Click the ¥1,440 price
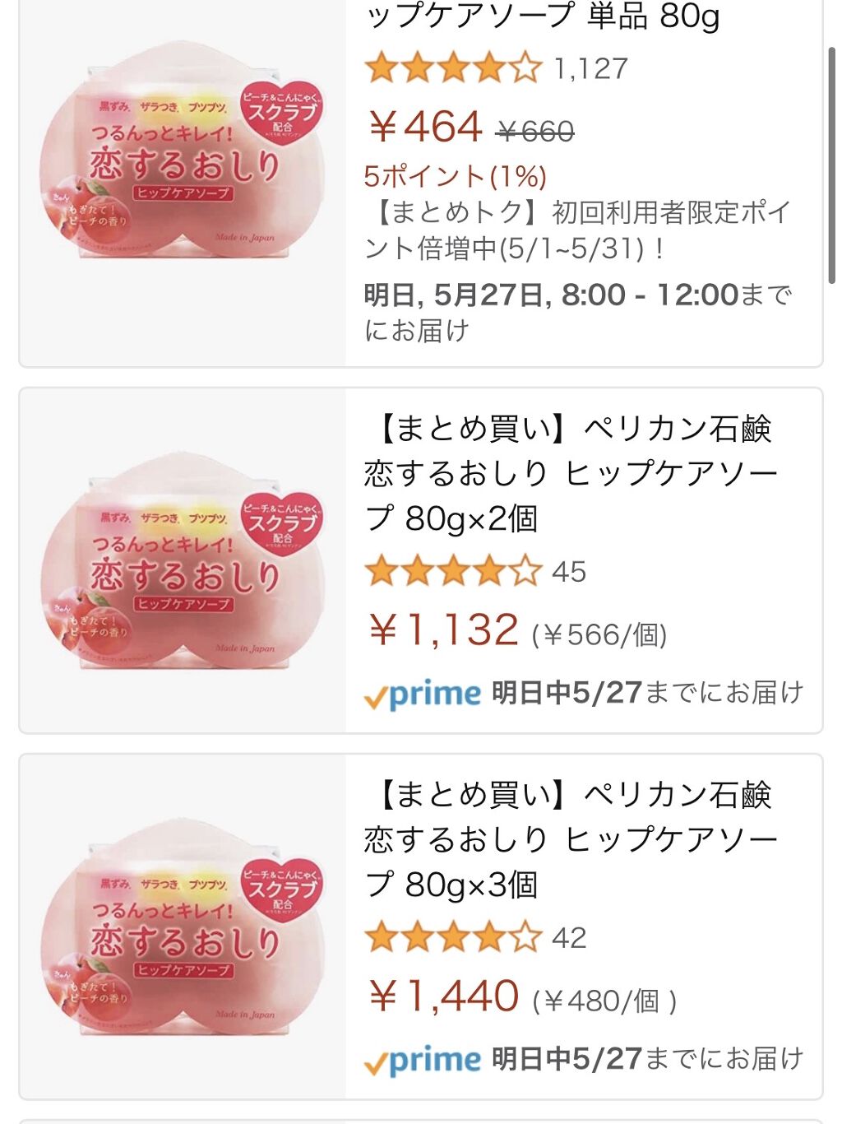 click(x=443, y=996)
